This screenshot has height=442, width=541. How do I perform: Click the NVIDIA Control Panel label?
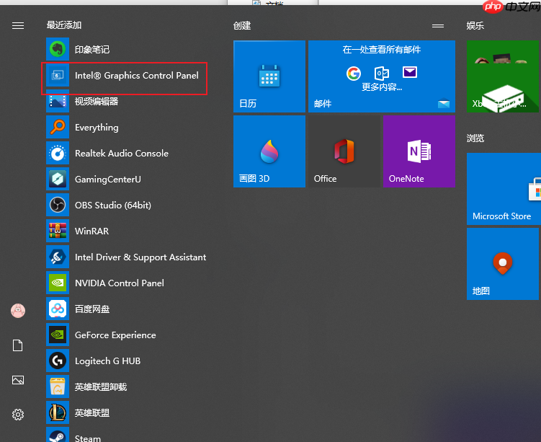tap(120, 283)
